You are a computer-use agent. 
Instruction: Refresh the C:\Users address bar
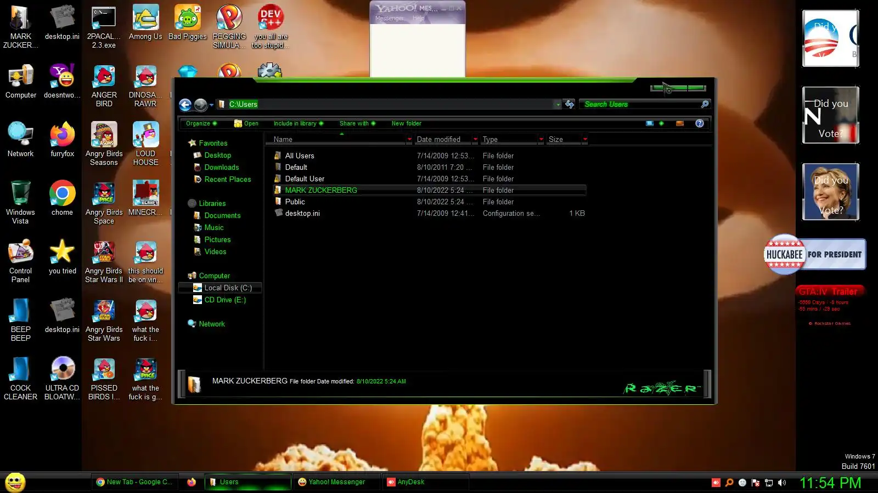coord(570,104)
